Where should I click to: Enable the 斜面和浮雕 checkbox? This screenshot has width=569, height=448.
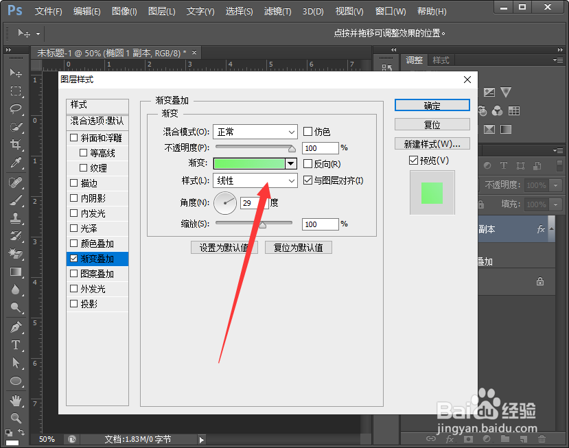point(73,137)
